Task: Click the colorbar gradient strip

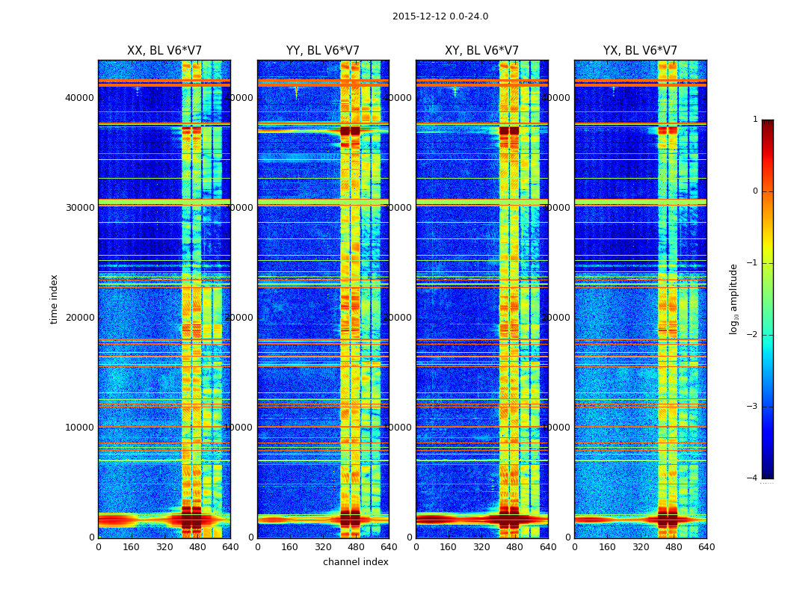Action: 768,299
